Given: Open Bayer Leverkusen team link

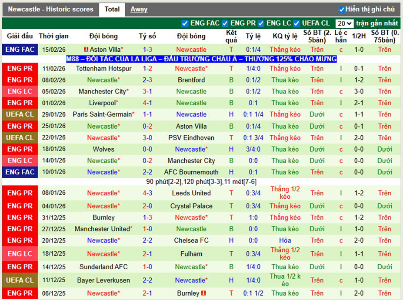Looking at the screenshot, I should 103,280.
